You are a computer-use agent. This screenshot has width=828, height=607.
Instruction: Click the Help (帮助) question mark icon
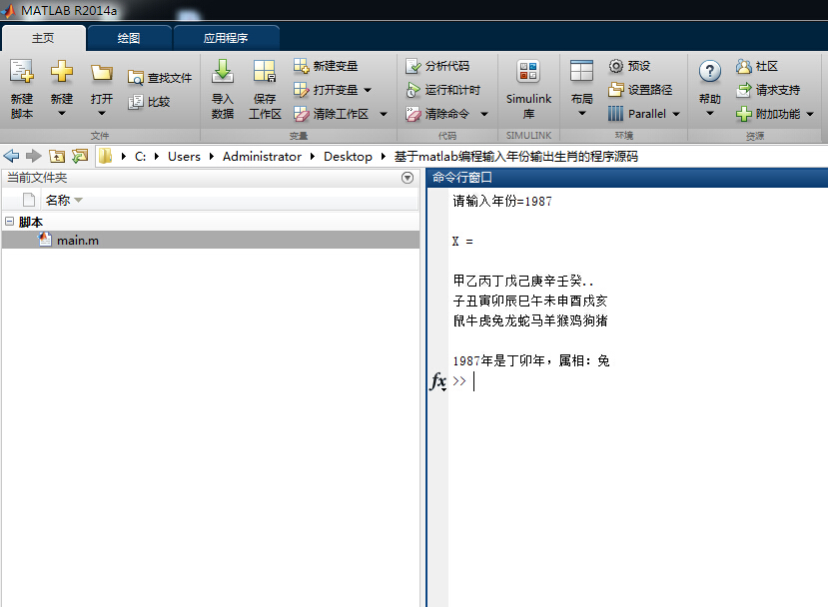pyautogui.click(x=710, y=71)
